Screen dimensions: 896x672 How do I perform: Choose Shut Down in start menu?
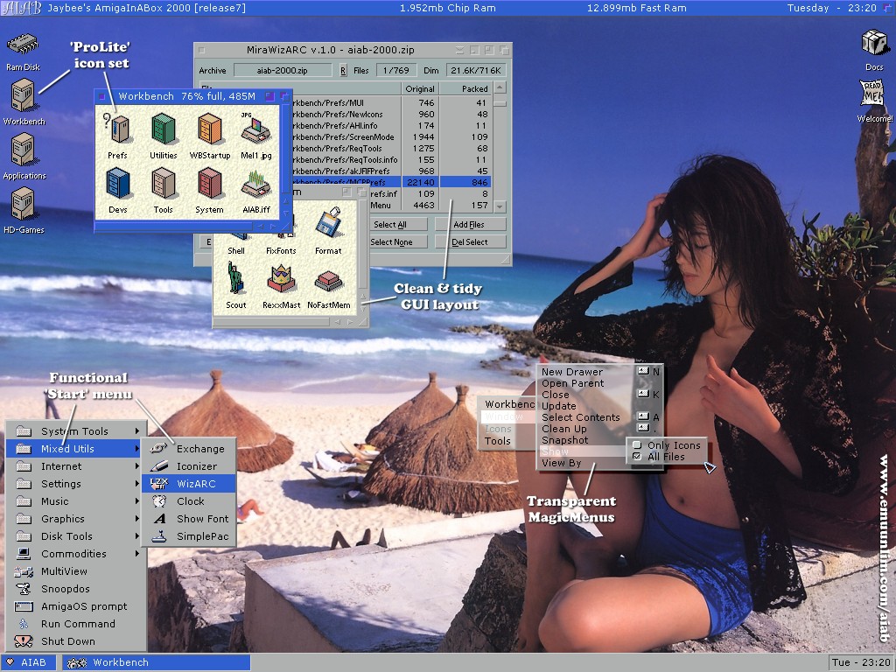[x=67, y=641]
